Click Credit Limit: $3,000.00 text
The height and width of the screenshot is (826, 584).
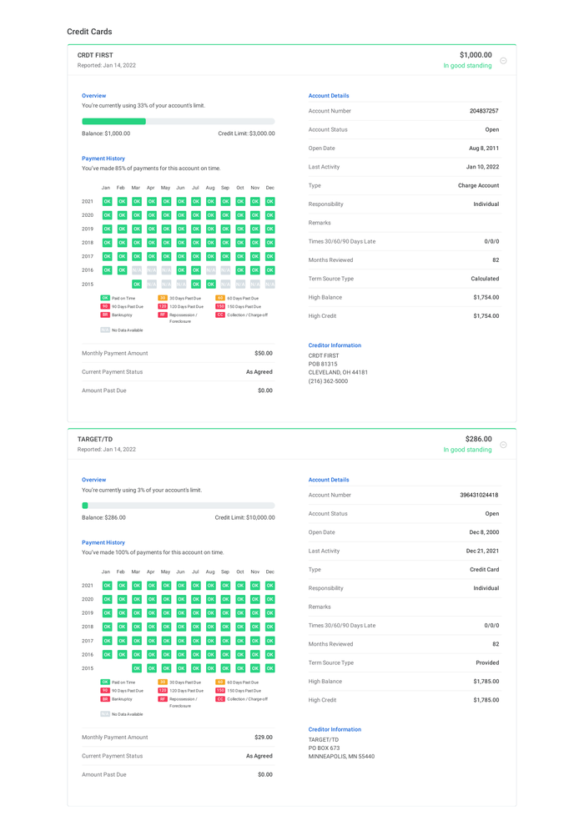point(246,133)
